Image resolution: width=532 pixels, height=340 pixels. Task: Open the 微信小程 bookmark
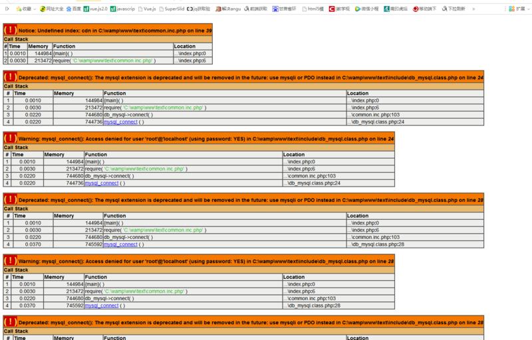(x=366, y=9)
